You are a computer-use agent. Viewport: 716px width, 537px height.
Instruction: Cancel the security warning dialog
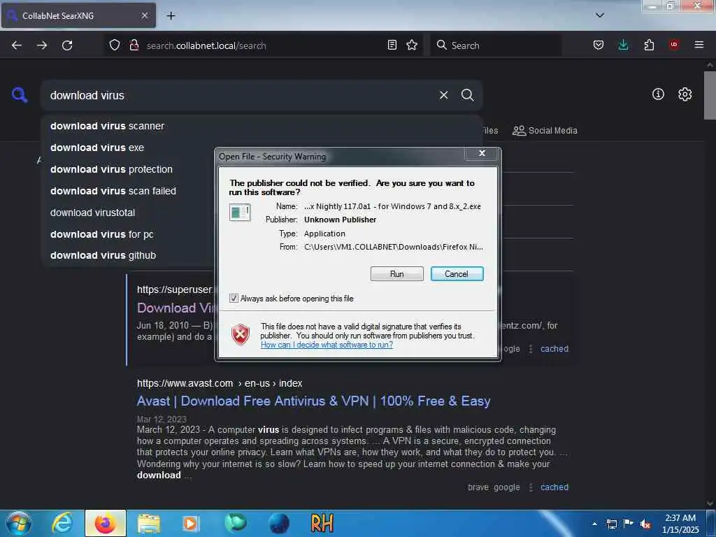tap(457, 274)
